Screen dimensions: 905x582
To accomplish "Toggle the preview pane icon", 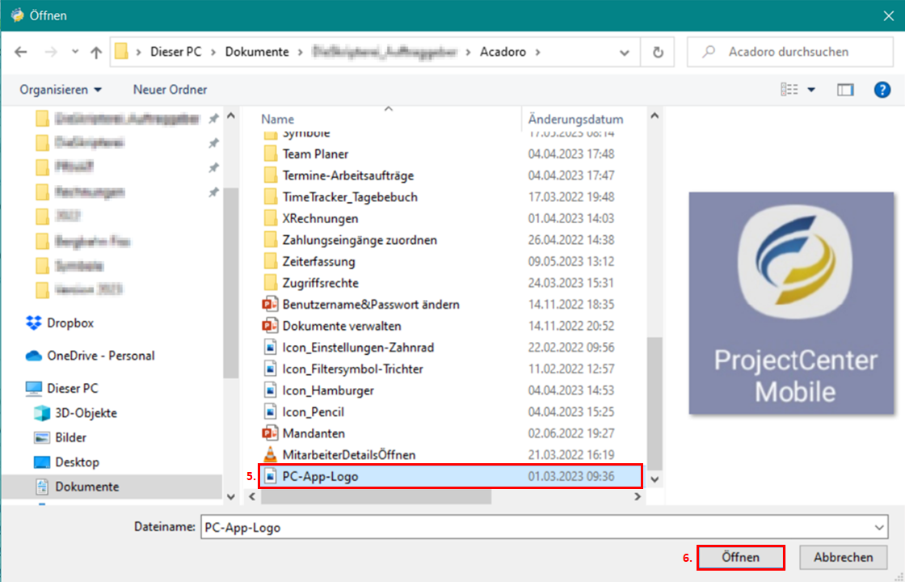I will 845,90.
